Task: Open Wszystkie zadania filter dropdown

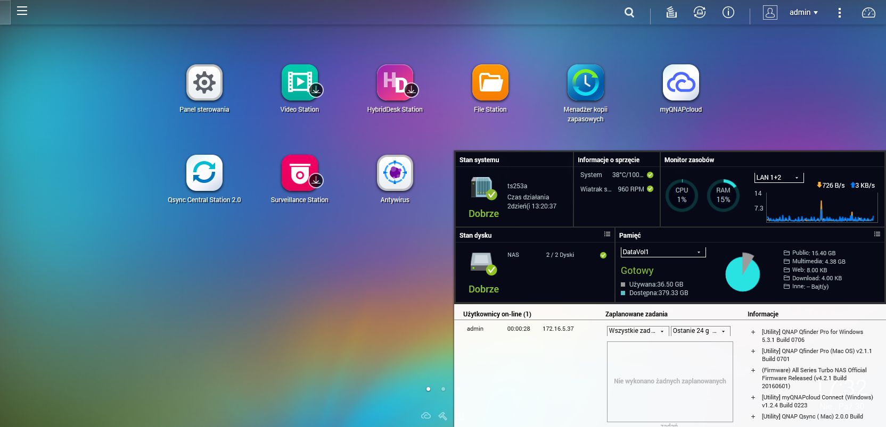Action: coord(637,331)
